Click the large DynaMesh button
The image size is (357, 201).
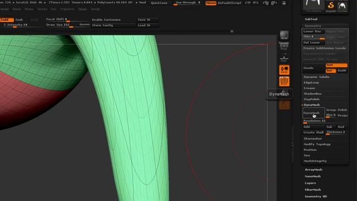(x=313, y=113)
